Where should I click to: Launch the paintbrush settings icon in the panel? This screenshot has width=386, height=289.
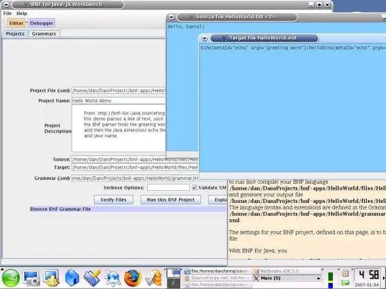click(92, 278)
